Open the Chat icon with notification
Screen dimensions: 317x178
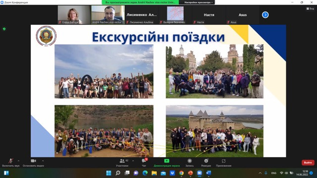point(144,161)
